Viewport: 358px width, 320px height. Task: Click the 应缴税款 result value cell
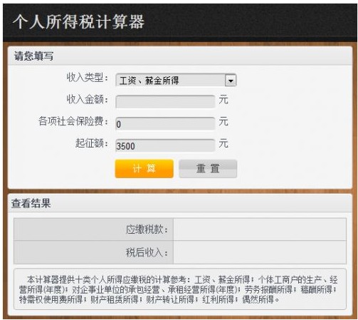point(260,229)
